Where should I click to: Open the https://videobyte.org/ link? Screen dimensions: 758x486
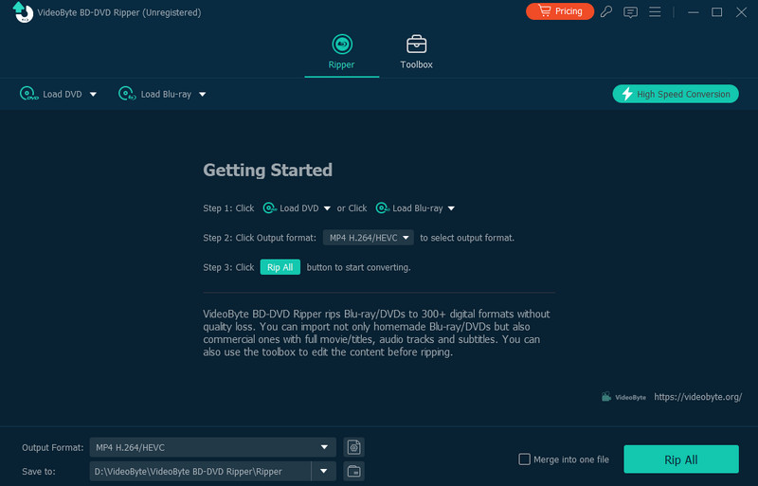[x=697, y=397]
